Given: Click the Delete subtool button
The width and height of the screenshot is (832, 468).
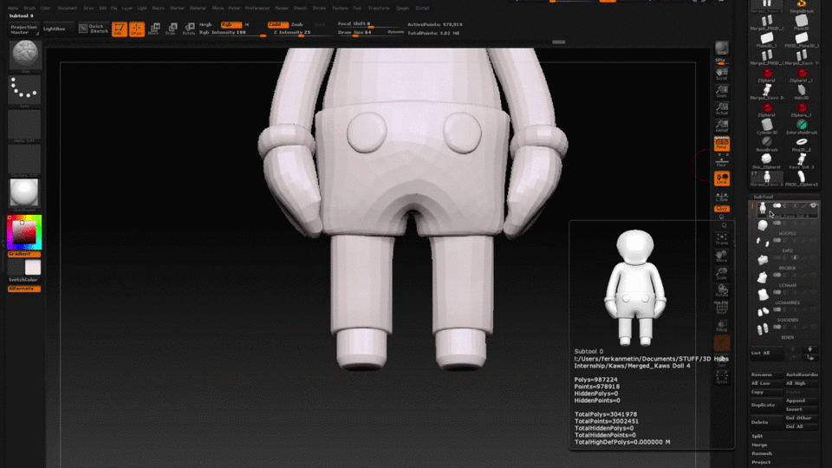Looking at the screenshot, I should point(766,422).
